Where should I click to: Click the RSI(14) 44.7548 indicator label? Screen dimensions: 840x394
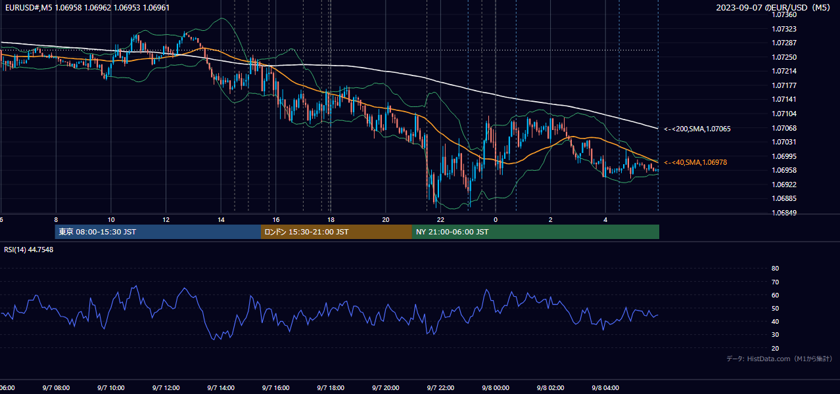pos(29,250)
